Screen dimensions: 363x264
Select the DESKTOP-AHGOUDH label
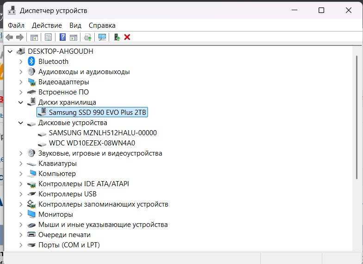[x=61, y=51]
